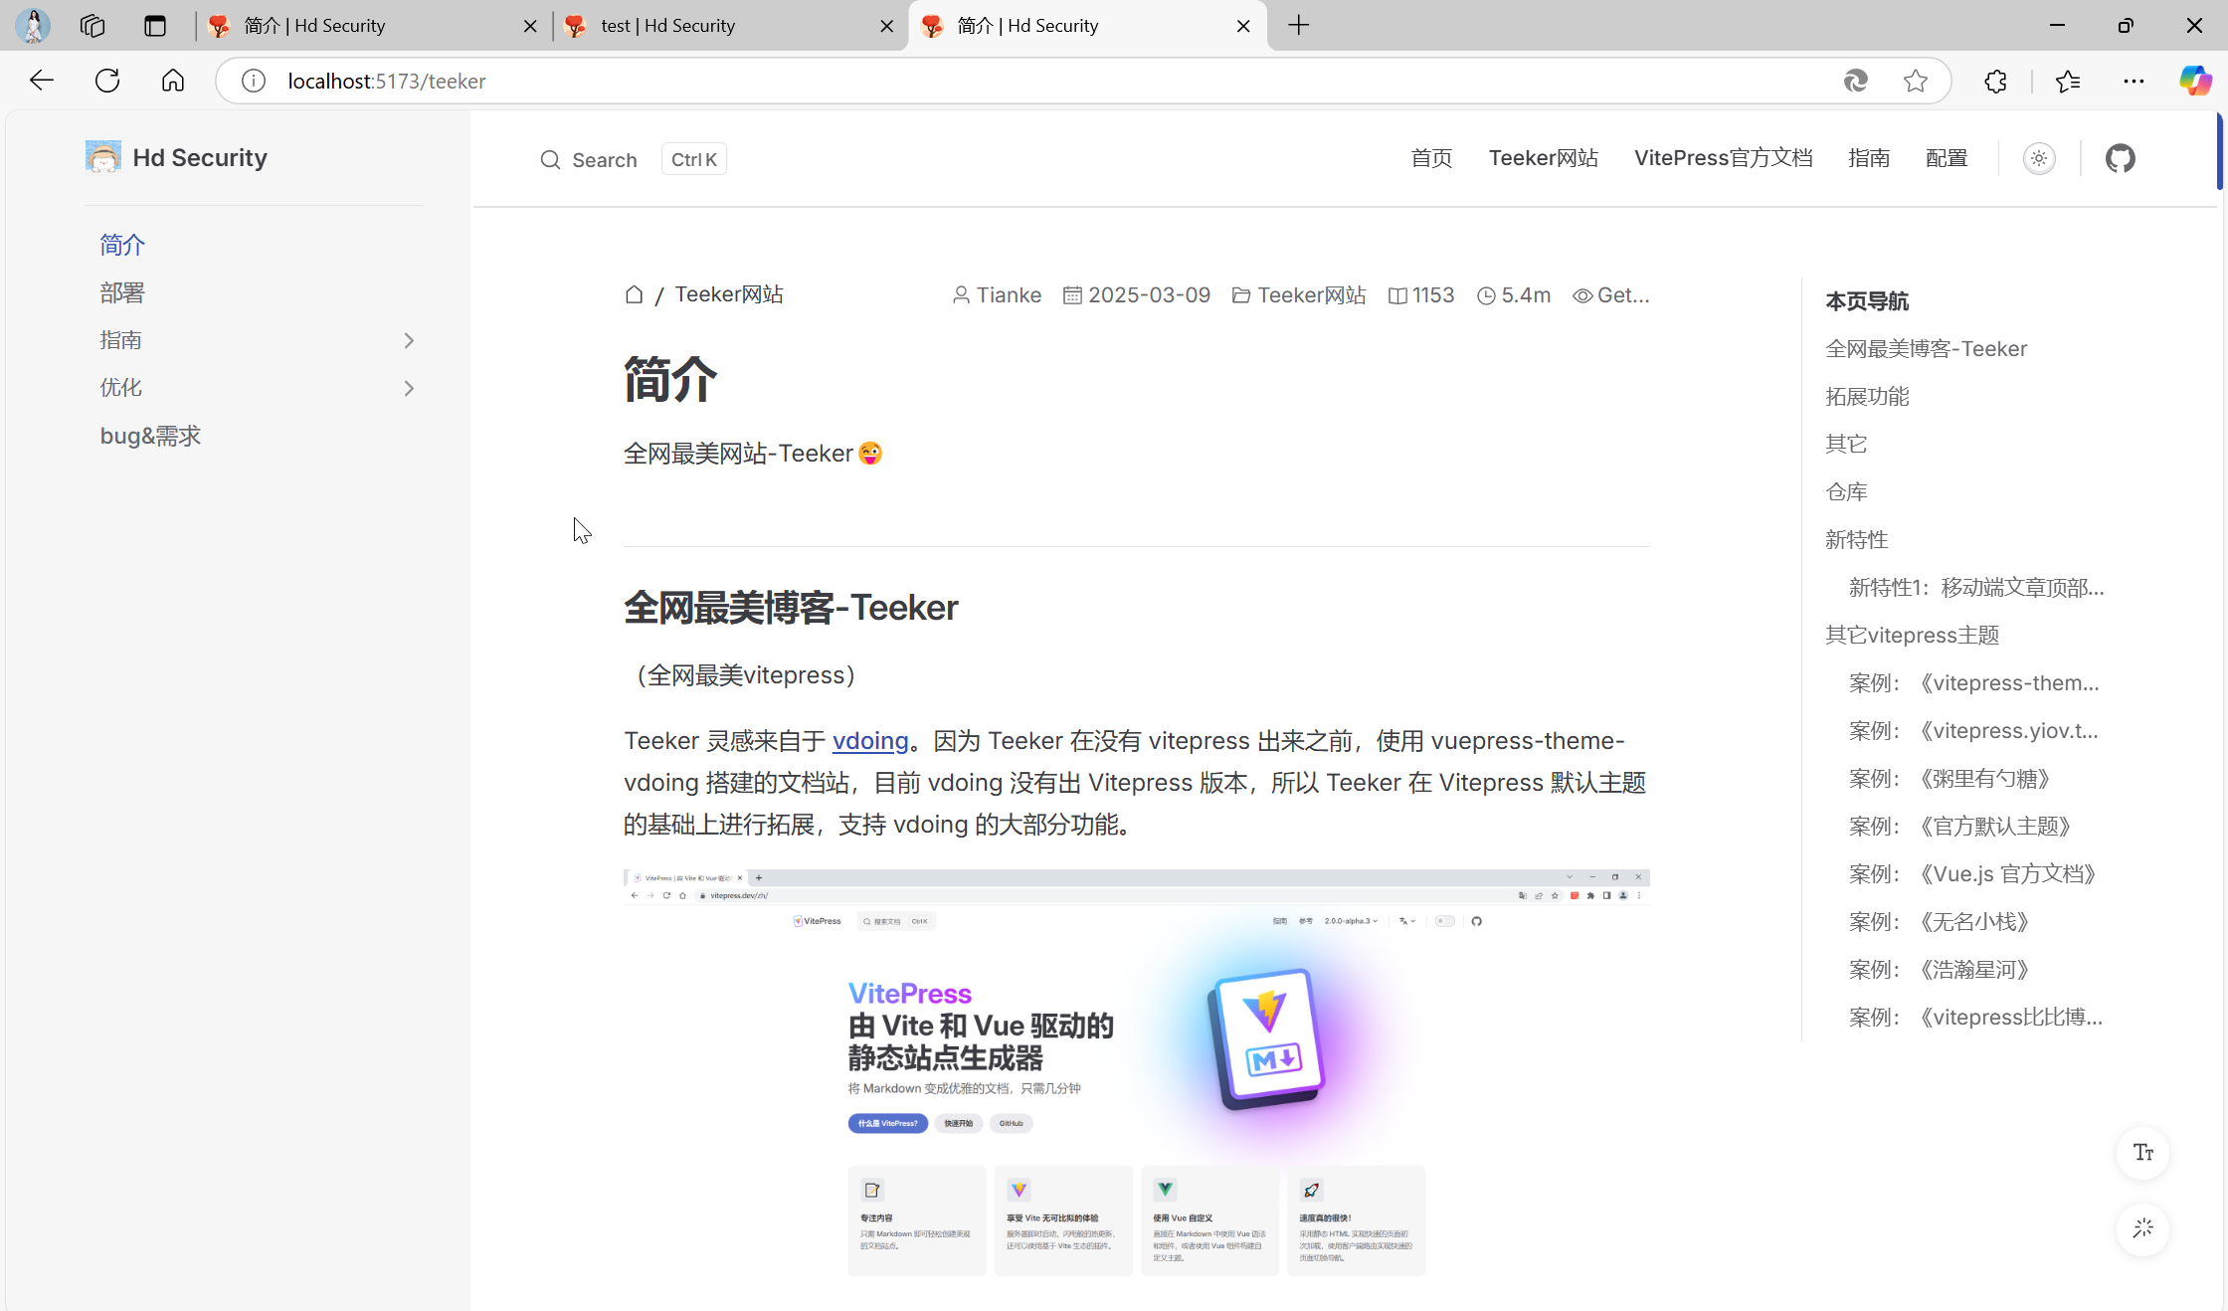This screenshot has width=2228, height=1311.
Task: Jump to 全网最美博客-Teeker outline entry
Action: (1926, 349)
